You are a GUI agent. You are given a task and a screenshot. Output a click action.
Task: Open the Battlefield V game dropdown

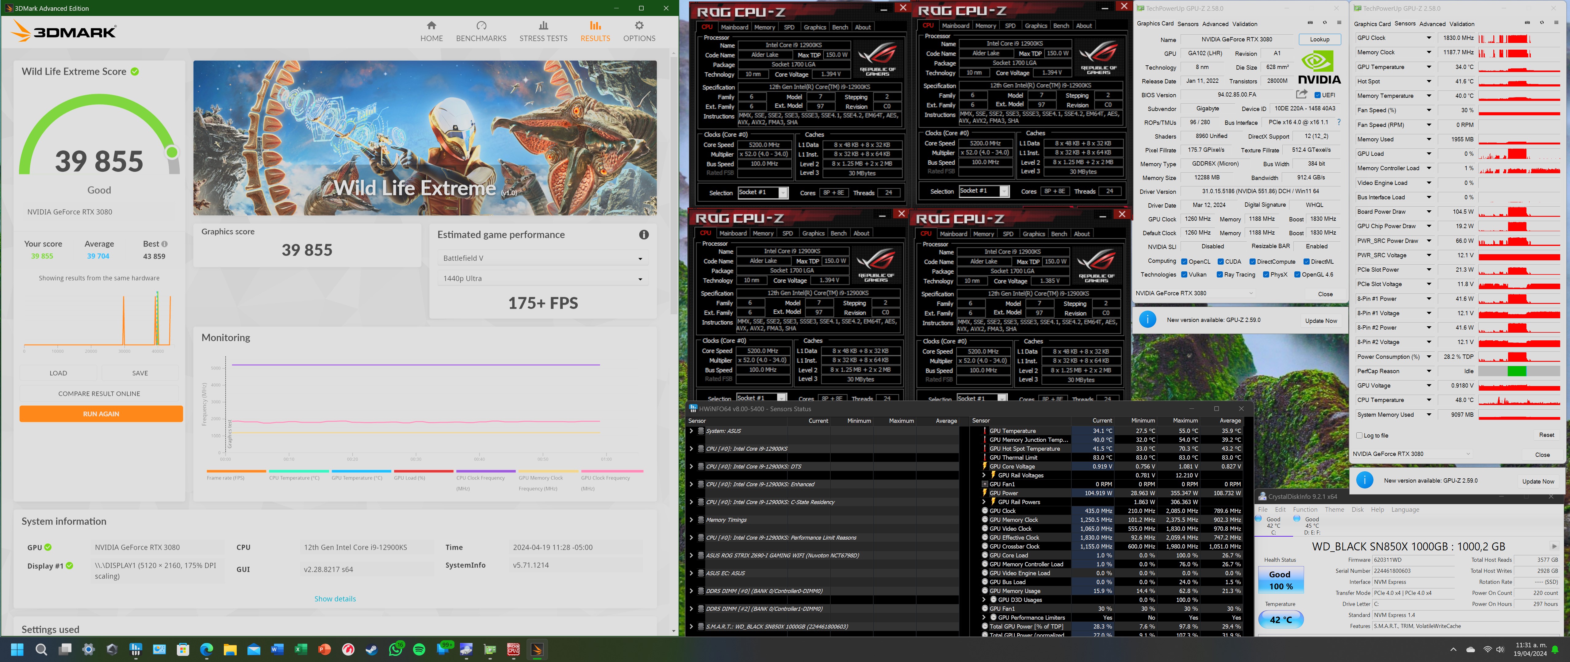coord(542,258)
